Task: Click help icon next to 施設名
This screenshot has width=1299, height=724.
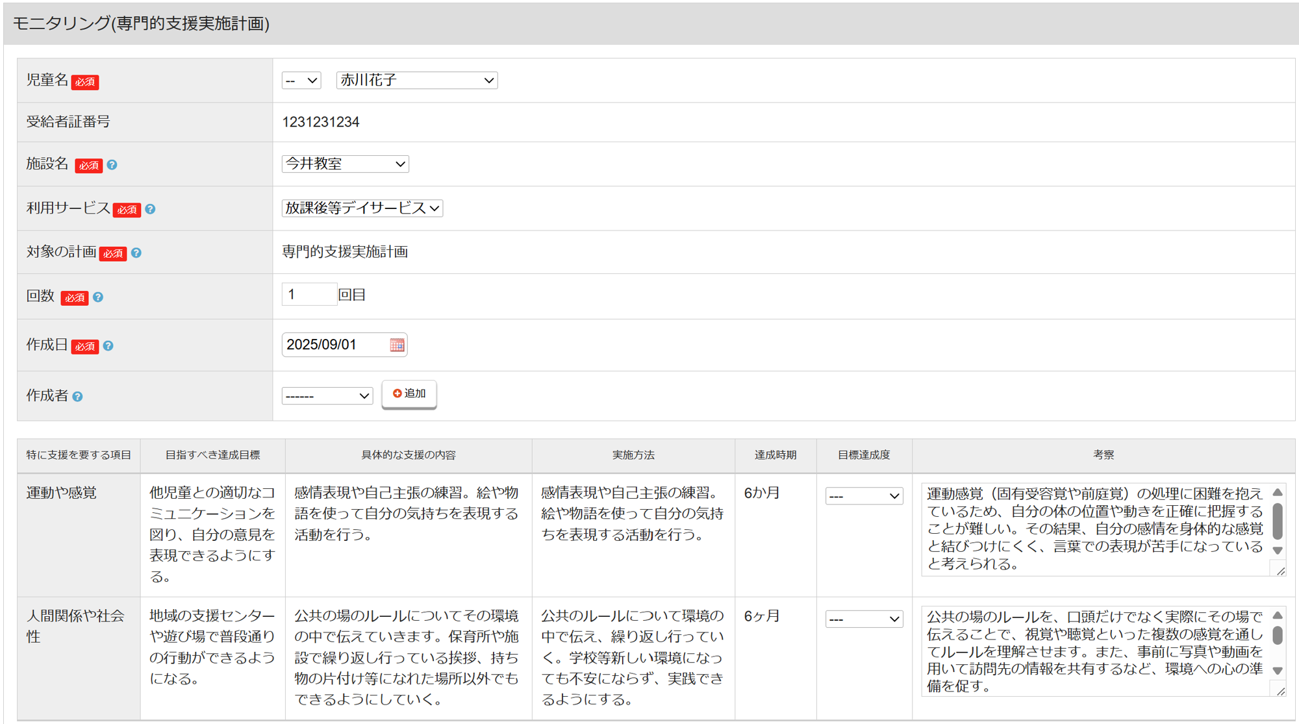Action: pyautogui.click(x=112, y=165)
